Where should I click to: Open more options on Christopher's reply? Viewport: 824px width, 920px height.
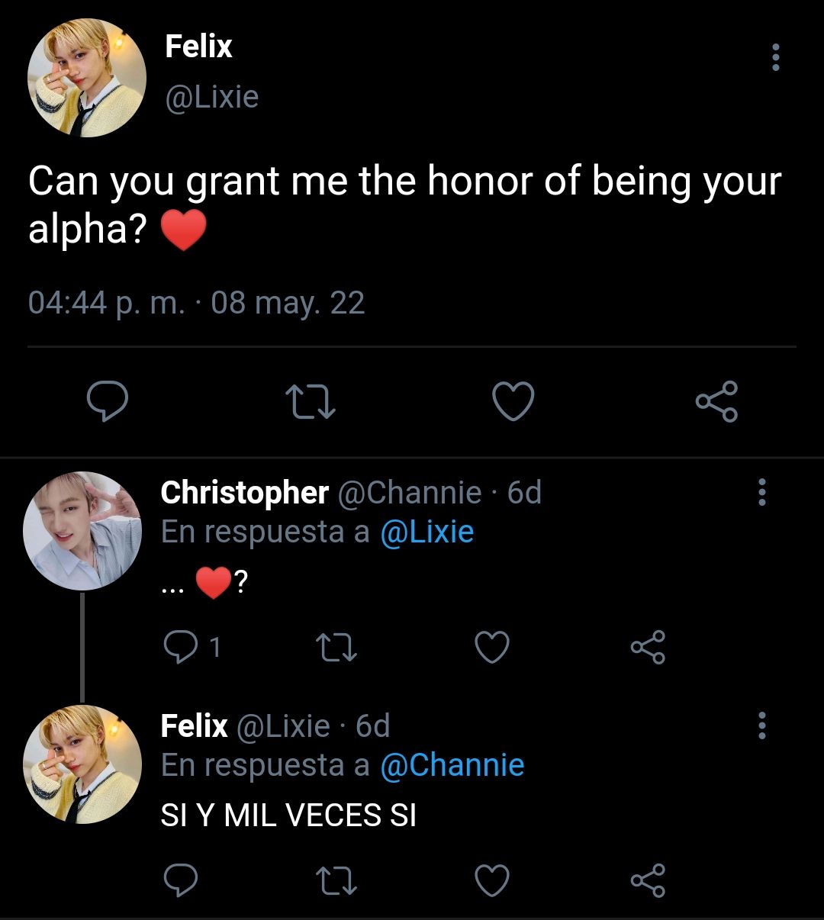click(761, 493)
